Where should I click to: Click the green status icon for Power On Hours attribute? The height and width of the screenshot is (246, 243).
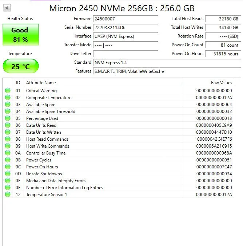(x=8, y=167)
